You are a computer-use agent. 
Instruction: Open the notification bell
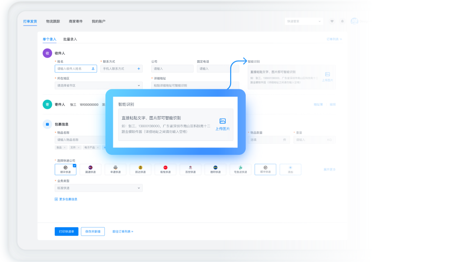pos(343,21)
